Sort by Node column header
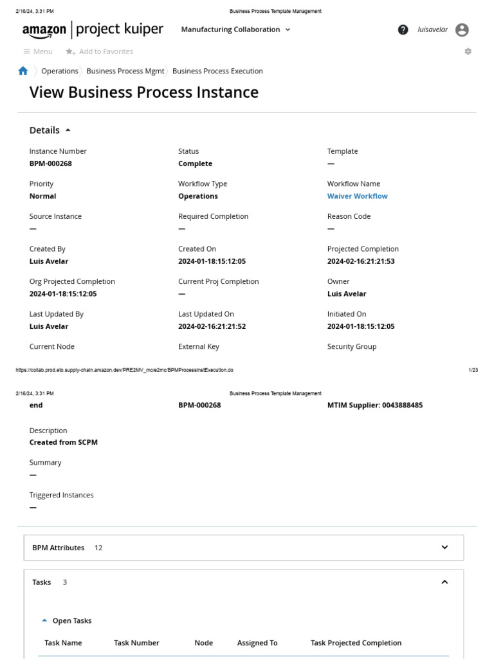 [x=204, y=643]
